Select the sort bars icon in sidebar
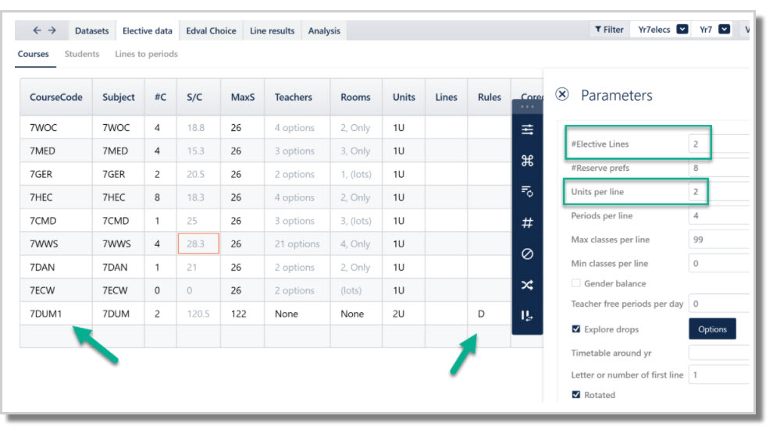Viewport: 773px width, 430px height. pyautogui.click(x=527, y=316)
